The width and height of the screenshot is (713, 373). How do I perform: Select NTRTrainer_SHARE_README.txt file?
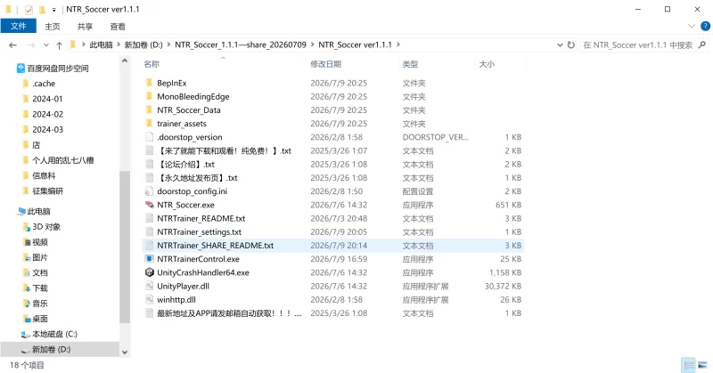click(215, 246)
